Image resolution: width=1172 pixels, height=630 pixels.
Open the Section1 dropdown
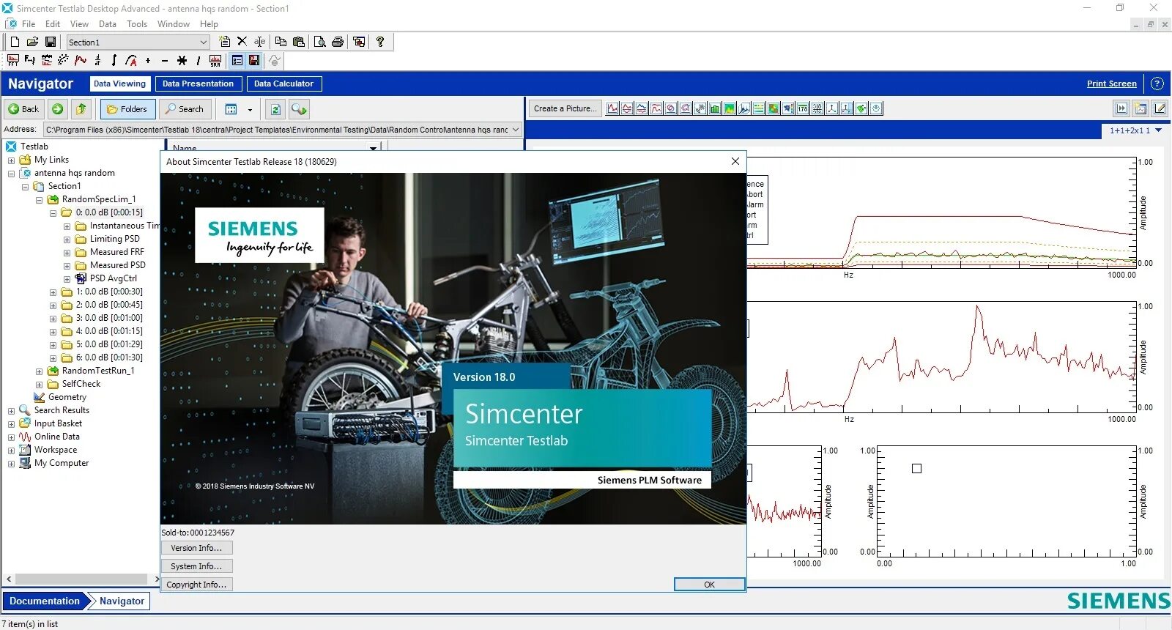[x=204, y=42]
